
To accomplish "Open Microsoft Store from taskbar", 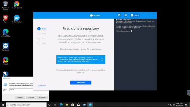I will coord(73,105).
